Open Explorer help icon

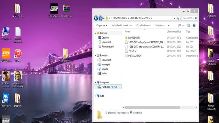coord(194,25)
